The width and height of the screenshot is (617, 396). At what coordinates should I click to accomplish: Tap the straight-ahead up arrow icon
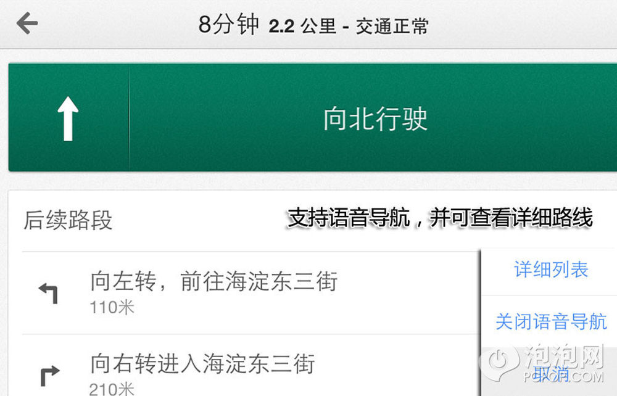[x=68, y=118]
